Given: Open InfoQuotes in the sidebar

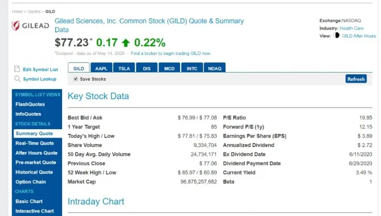Looking at the screenshot, I should (x=28, y=114).
